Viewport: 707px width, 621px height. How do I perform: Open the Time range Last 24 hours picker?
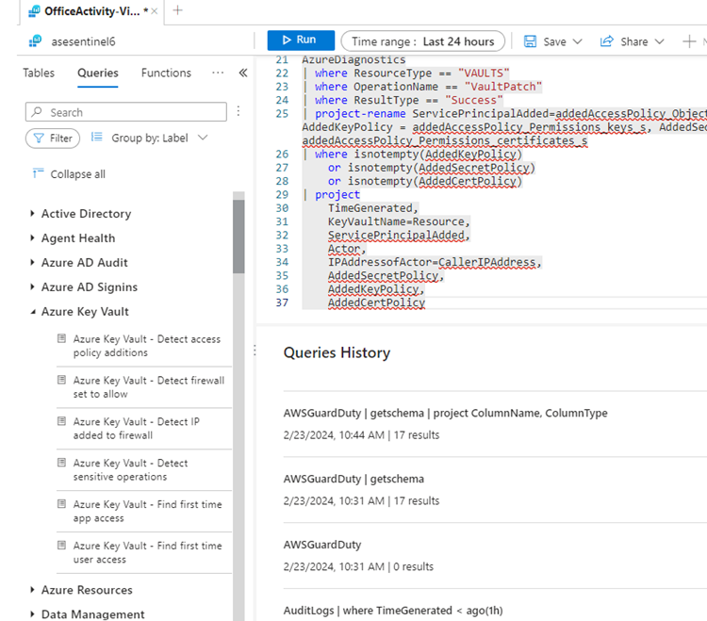point(423,41)
